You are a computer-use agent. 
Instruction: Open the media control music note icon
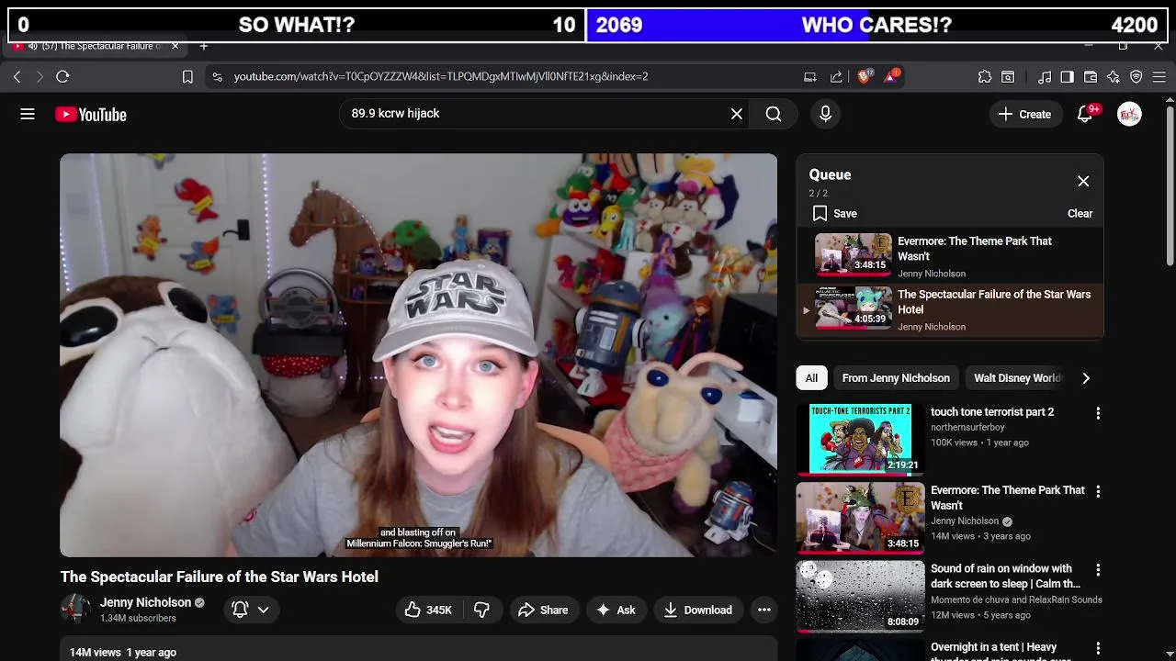1045,76
